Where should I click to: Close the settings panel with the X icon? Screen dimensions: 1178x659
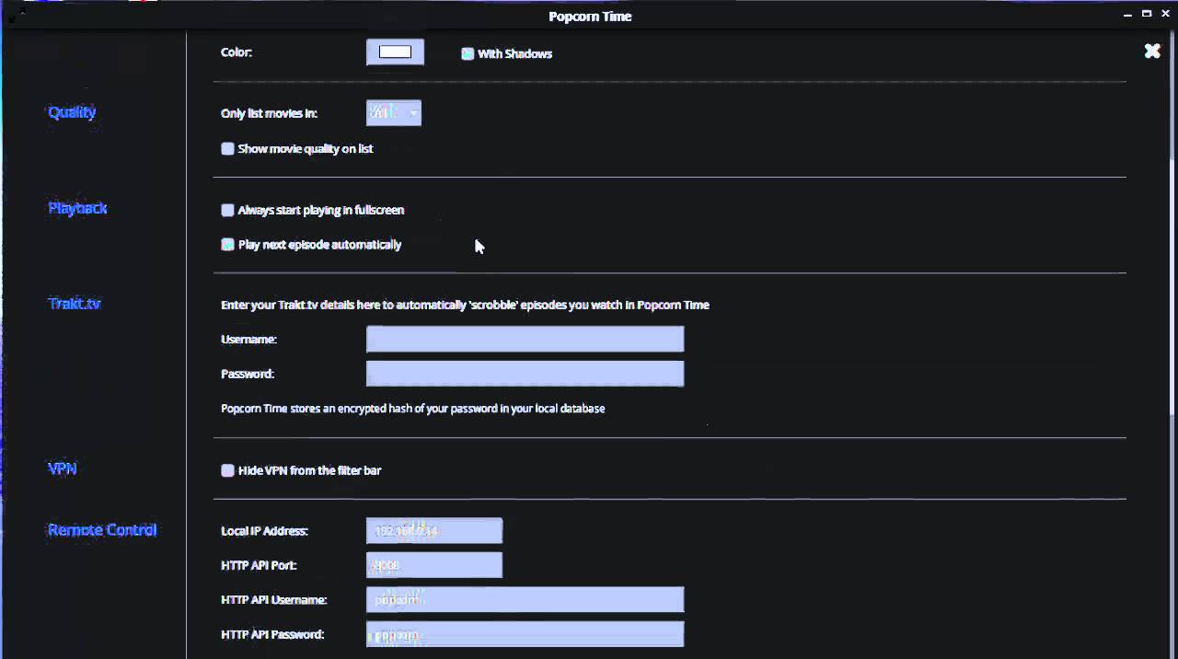[x=1152, y=52]
